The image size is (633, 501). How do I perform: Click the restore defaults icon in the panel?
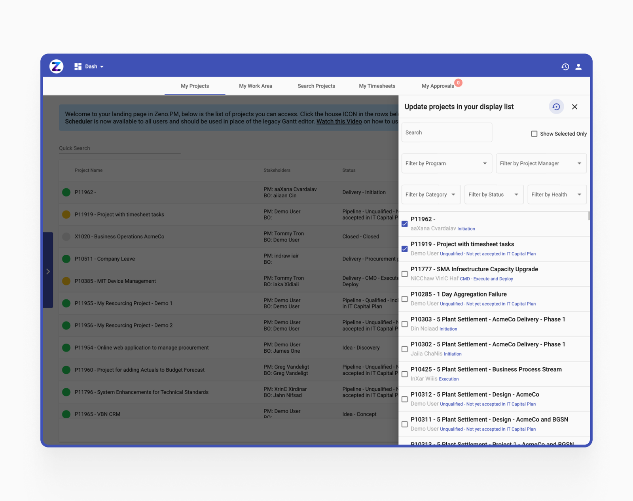click(x=556, y=107)
